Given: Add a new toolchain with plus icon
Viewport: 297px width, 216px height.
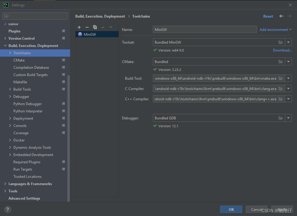Looking at the screenshot, I should [79, 27].
